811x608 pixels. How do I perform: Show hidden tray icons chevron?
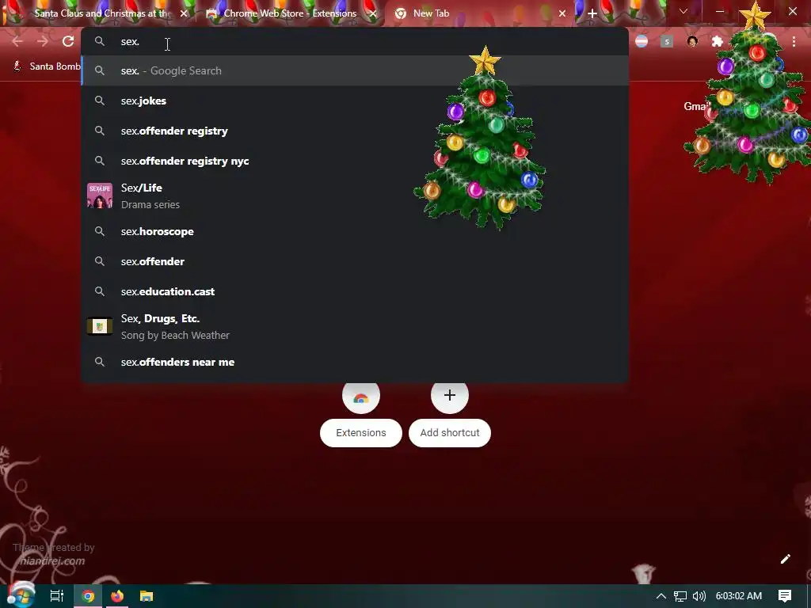pos(661,596)
